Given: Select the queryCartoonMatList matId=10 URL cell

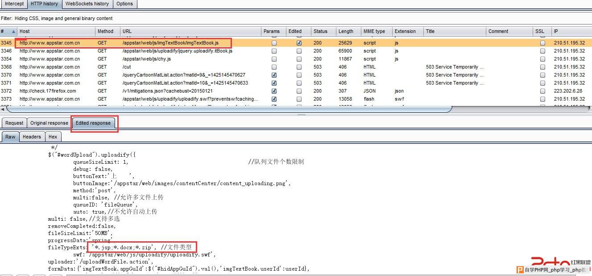Looking at the screenshot, I should click(x=185, y=83).
